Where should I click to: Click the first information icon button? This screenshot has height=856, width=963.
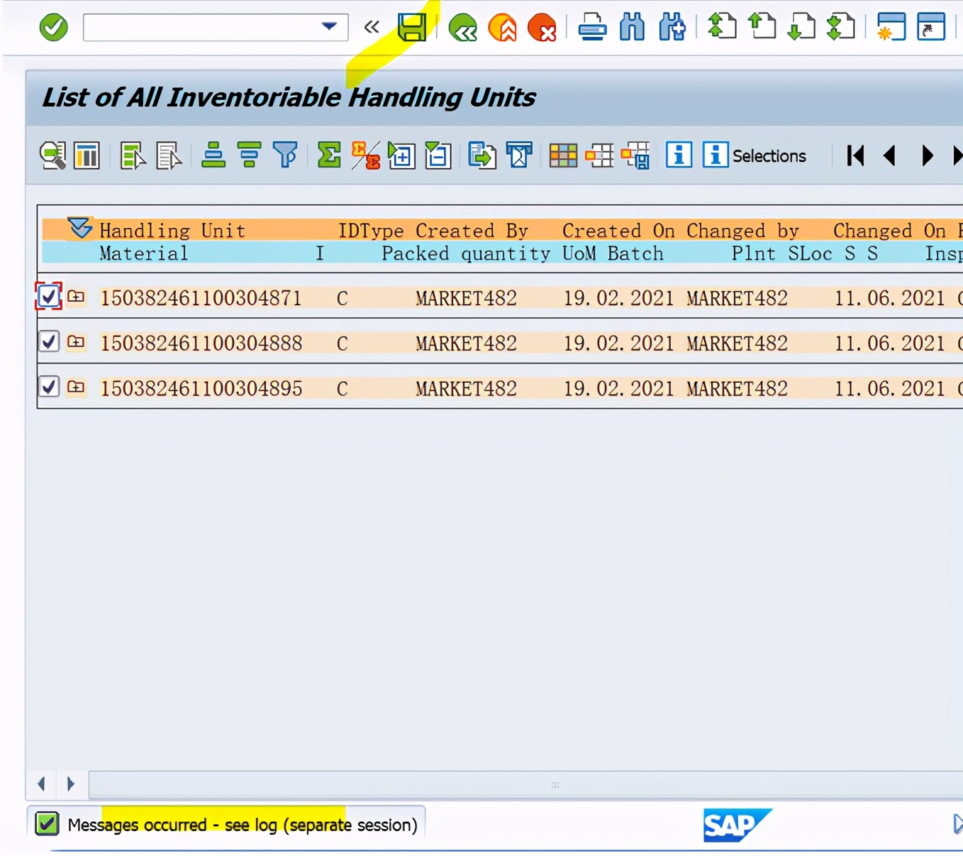click(x=679, y=155)
